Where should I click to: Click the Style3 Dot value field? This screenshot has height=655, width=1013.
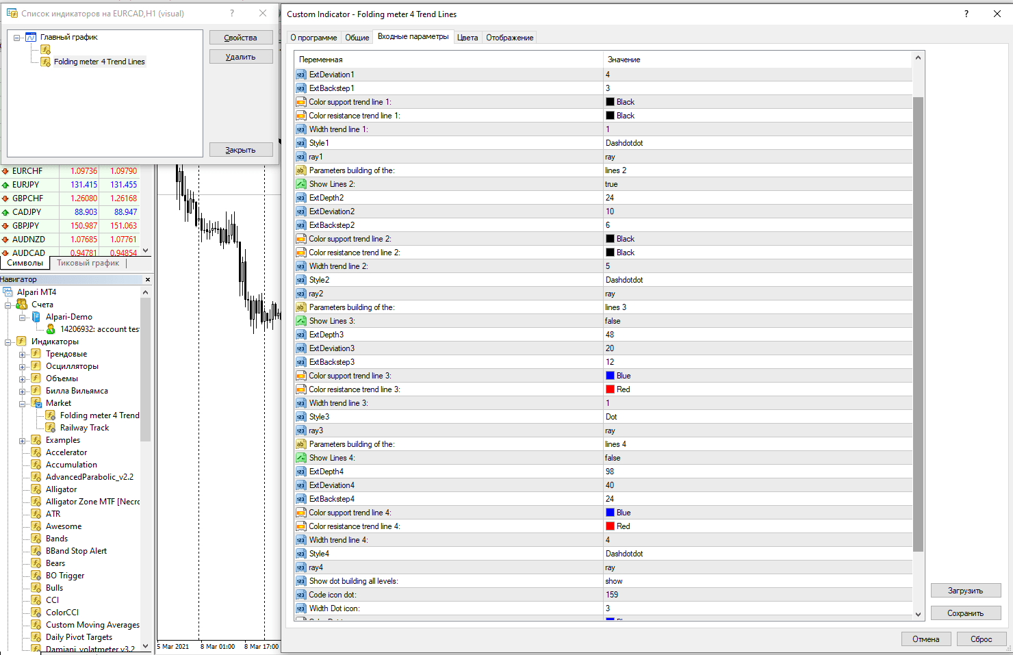point(611,417)
